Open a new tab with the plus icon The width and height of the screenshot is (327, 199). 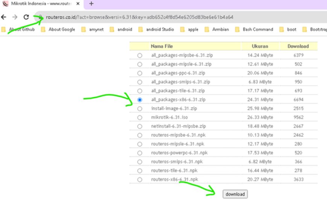(x=91, y=3)
